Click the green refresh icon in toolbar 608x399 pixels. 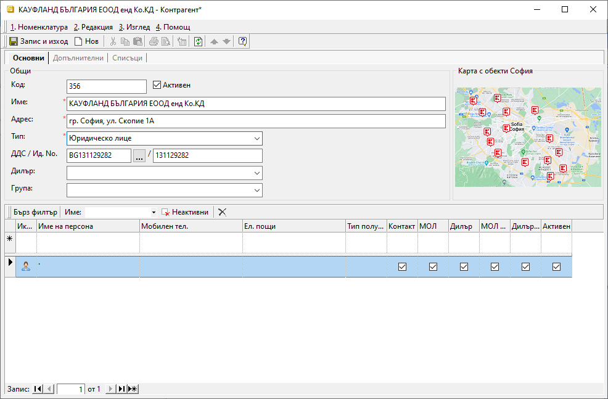click(x=198, y=42)
